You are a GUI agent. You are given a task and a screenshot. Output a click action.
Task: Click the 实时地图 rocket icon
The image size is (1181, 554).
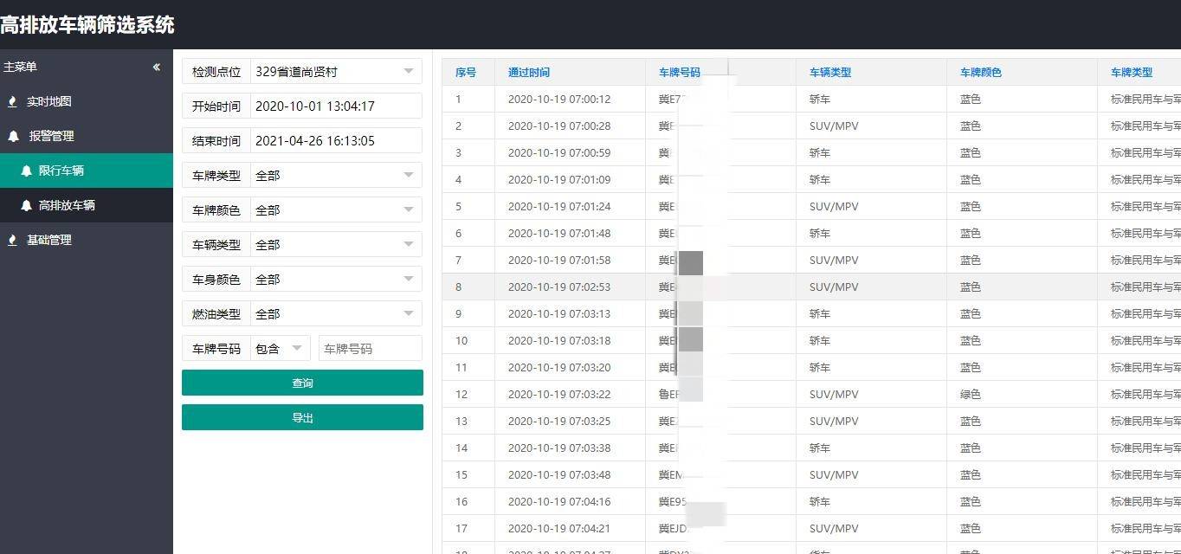(x=12, y=102)
